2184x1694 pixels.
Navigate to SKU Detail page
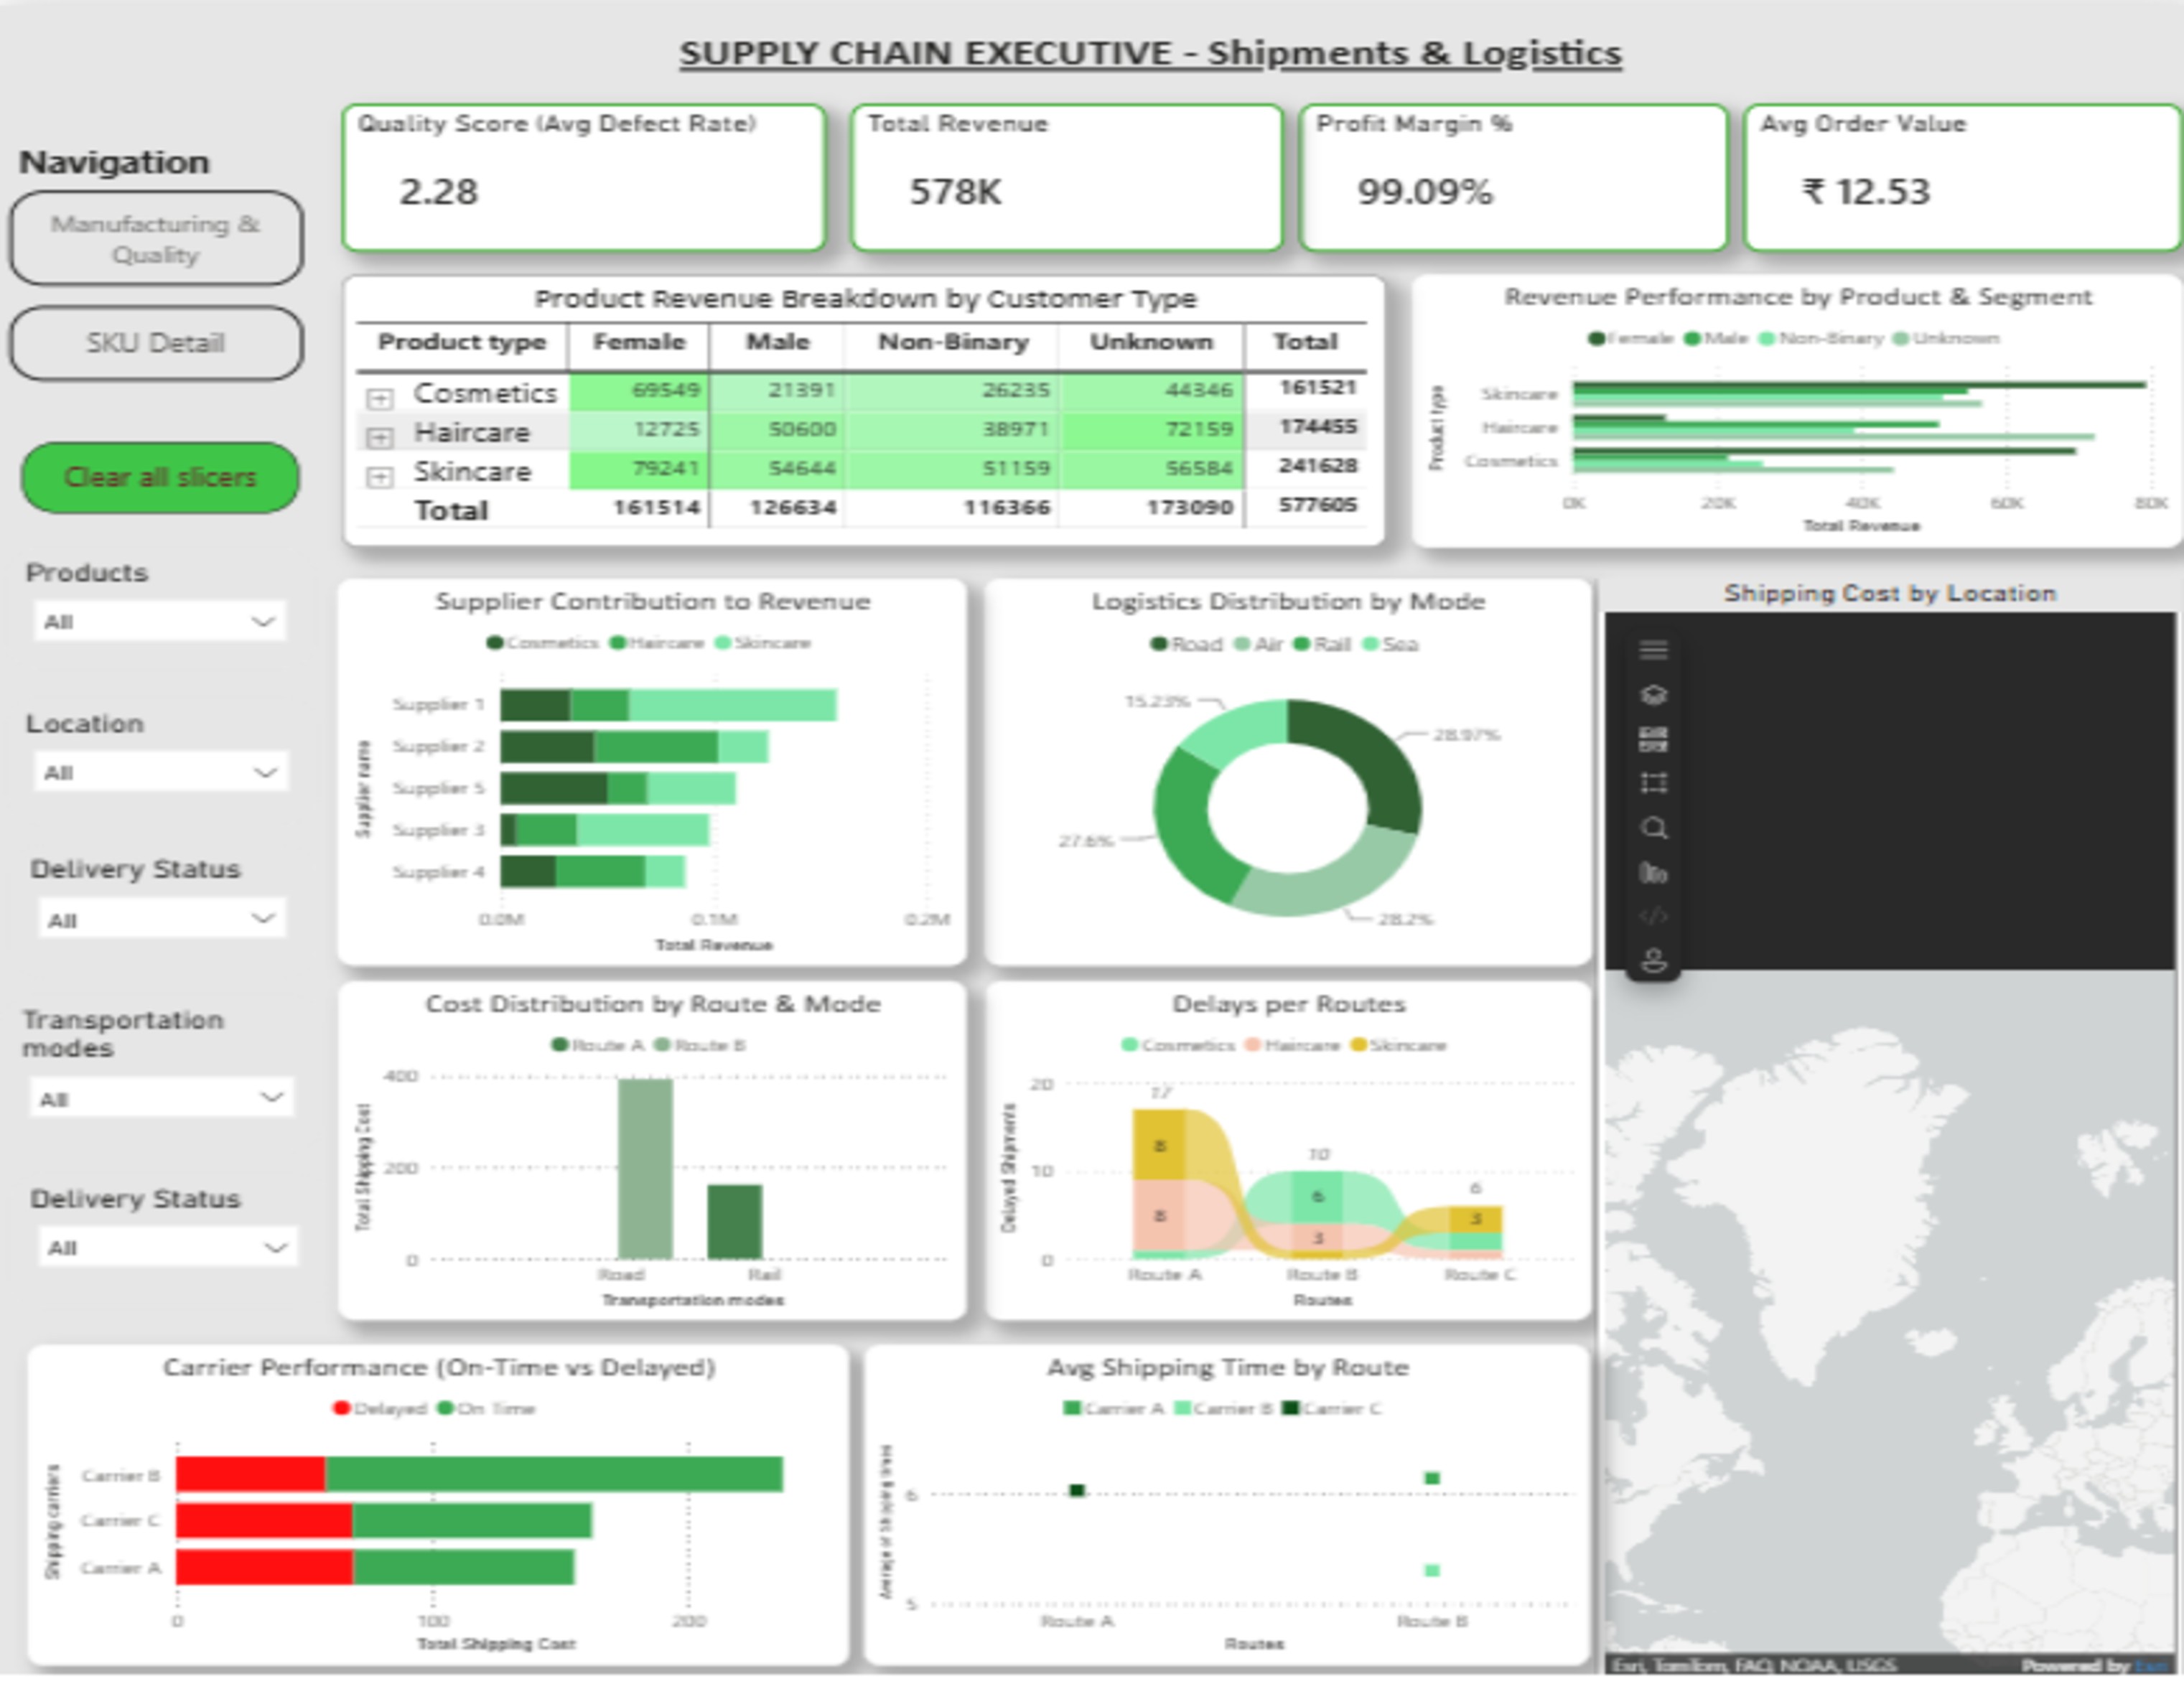point(156,343)
